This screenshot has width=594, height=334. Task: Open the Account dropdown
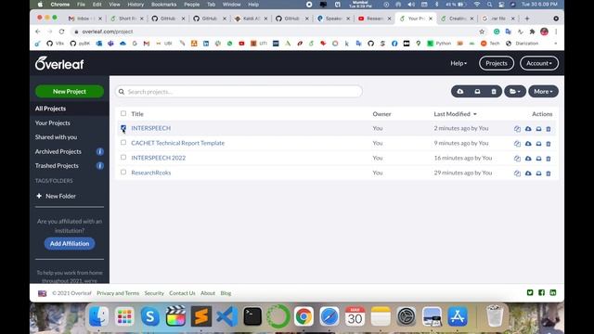539,63
